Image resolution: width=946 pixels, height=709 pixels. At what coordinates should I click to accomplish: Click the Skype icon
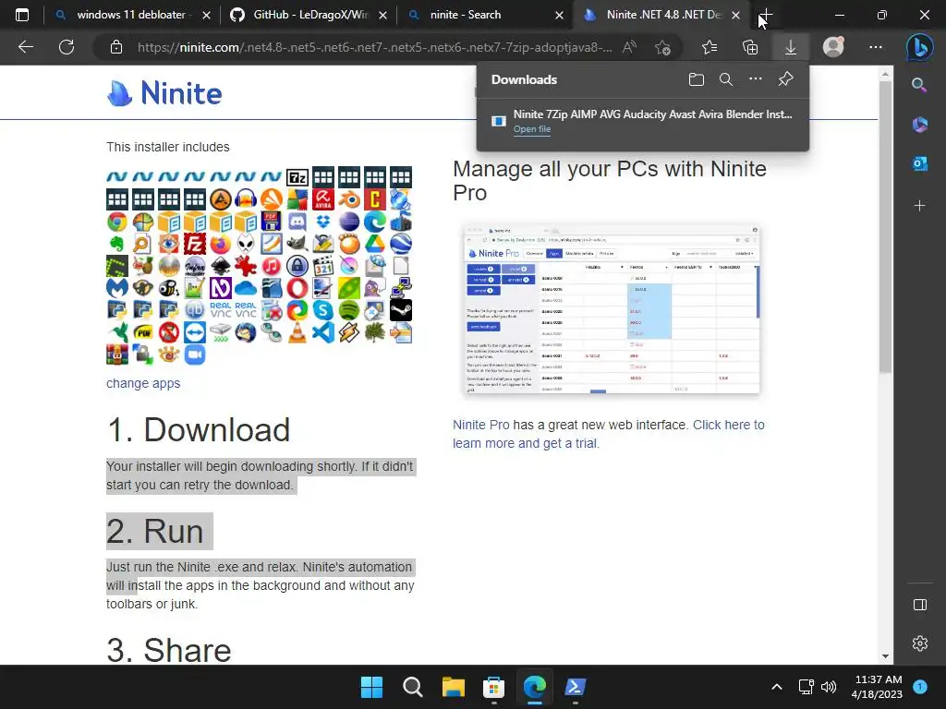click(322, 310)
